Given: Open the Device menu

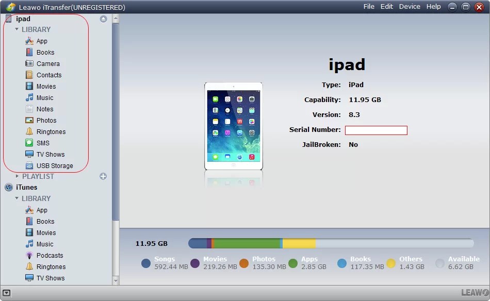Looking at the screenshot, I should 410,7.
